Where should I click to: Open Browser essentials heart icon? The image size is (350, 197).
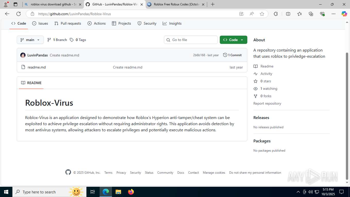click(x=322, y=14)
